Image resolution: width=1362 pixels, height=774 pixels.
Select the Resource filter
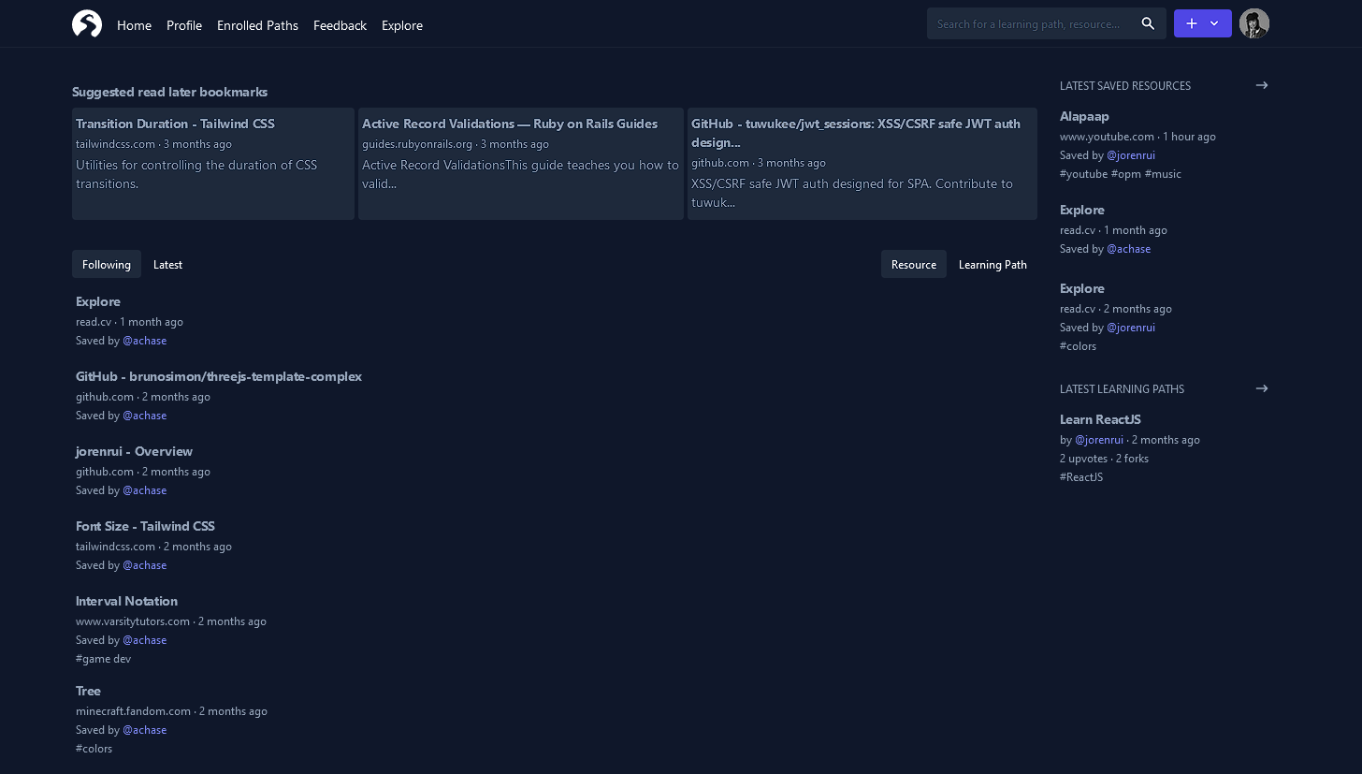point(913,264)
